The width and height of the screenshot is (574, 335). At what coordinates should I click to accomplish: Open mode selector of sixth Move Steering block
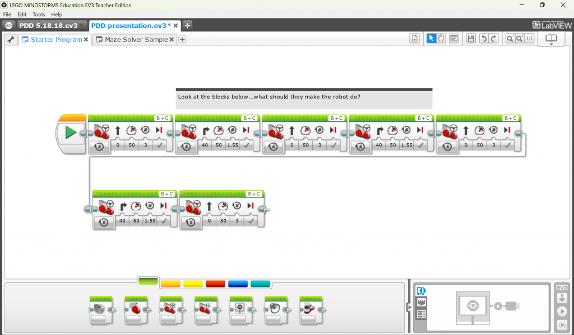[x=104, y=223]
